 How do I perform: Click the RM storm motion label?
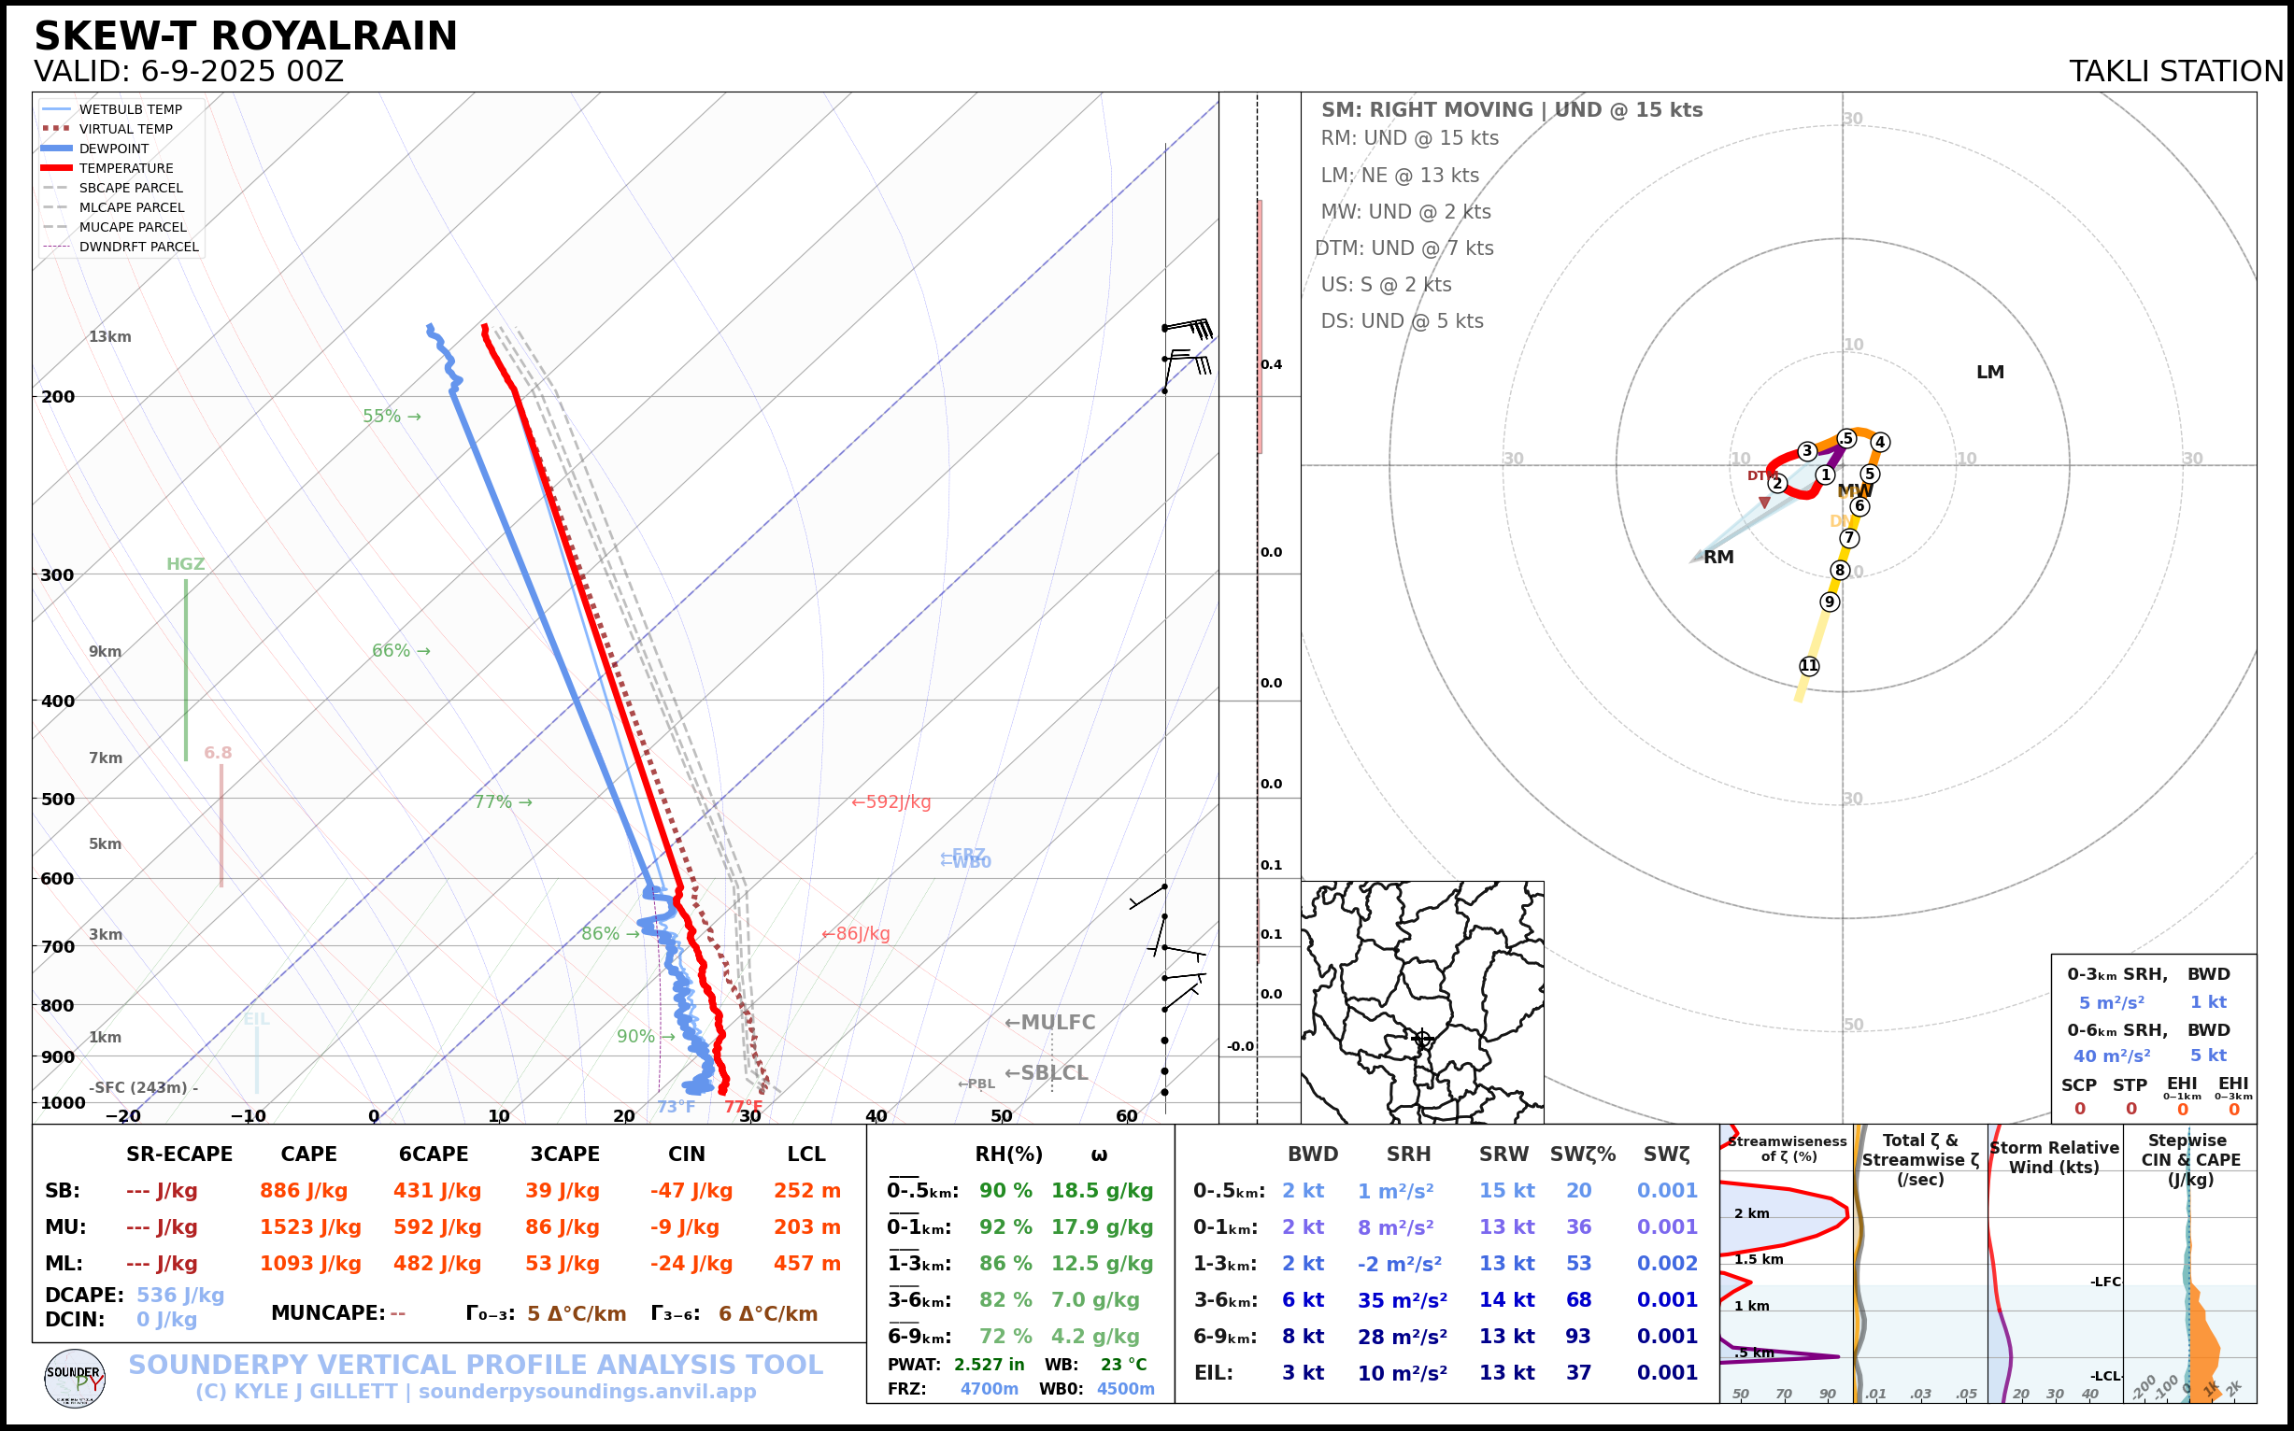point(1718,558)
